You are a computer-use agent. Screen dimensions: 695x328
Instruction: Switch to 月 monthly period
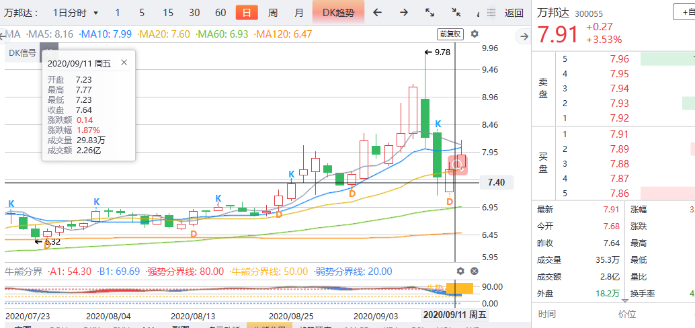[x=299, y=13]
